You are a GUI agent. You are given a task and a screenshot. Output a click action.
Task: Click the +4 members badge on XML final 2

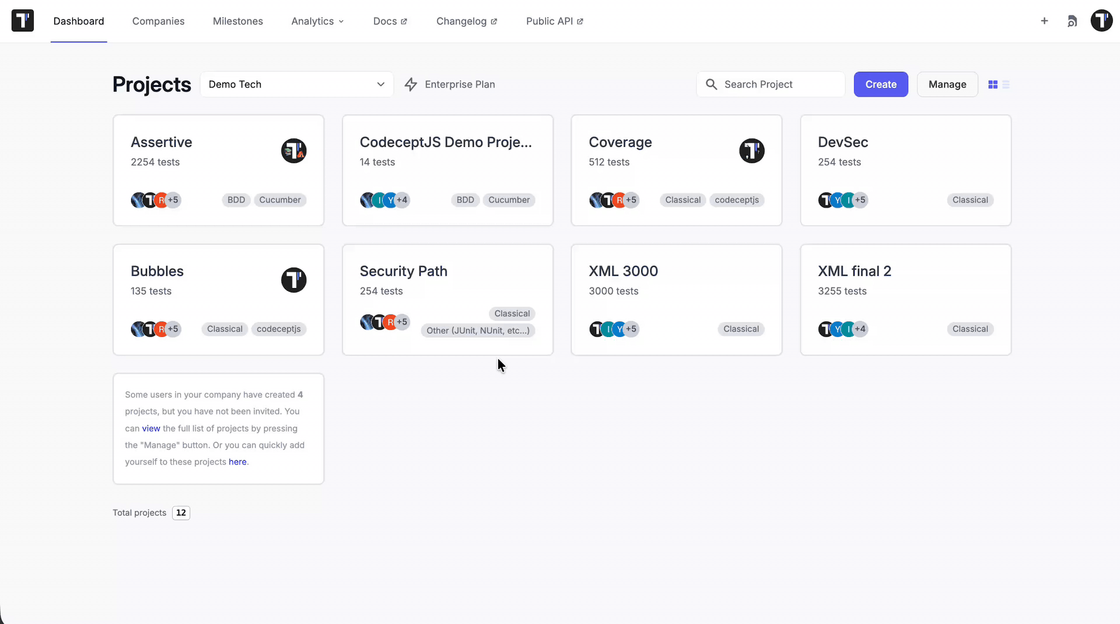click(x=860, y=329)
